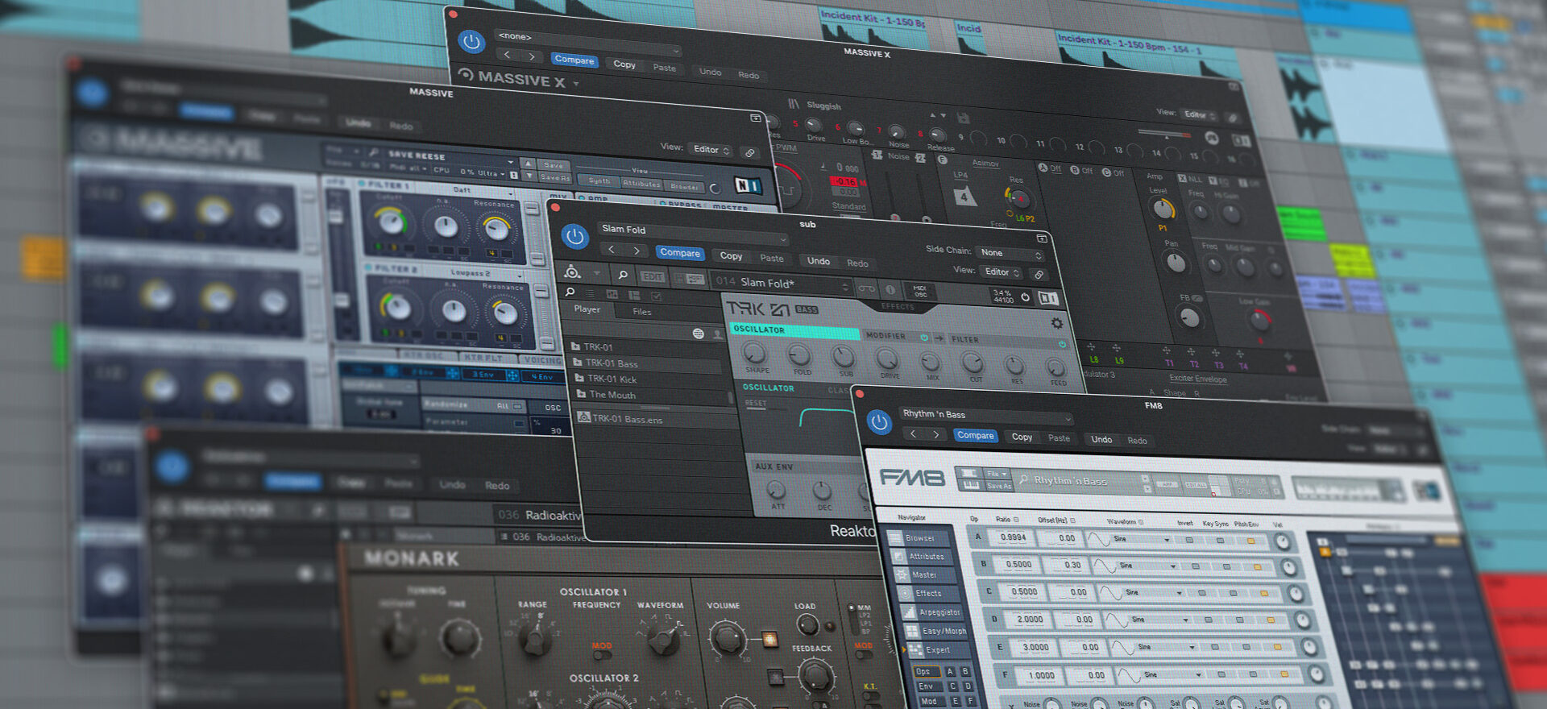Expand sub window size icon at top right
This screenshot has height=709, width=1547.
tap(1042, 238)
